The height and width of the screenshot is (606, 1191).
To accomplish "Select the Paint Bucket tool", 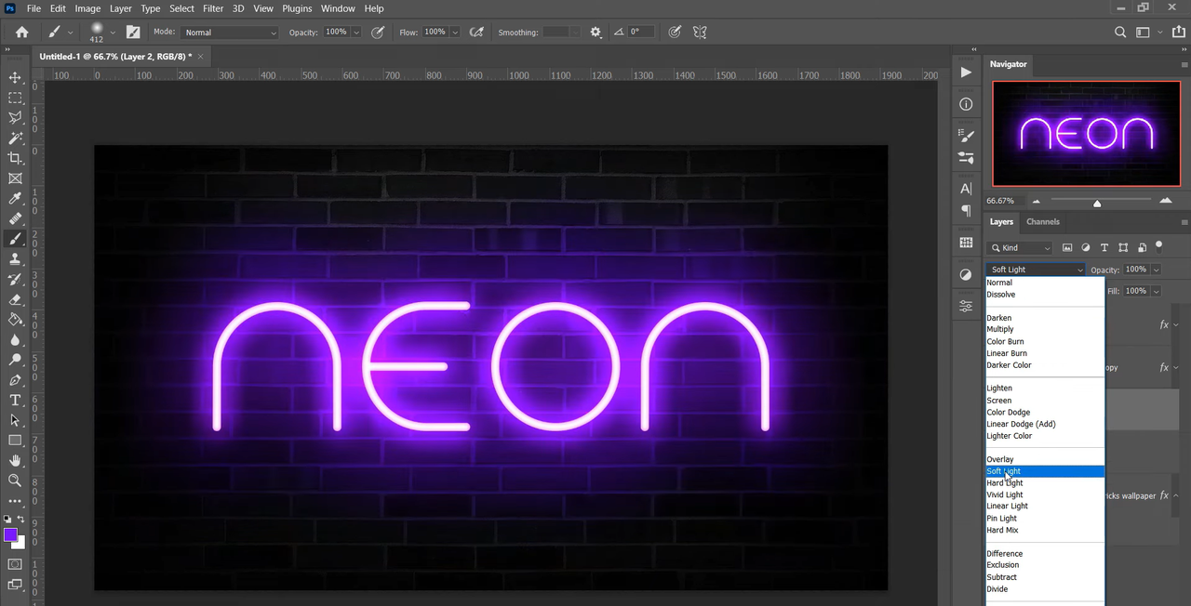I will [15, 319].
